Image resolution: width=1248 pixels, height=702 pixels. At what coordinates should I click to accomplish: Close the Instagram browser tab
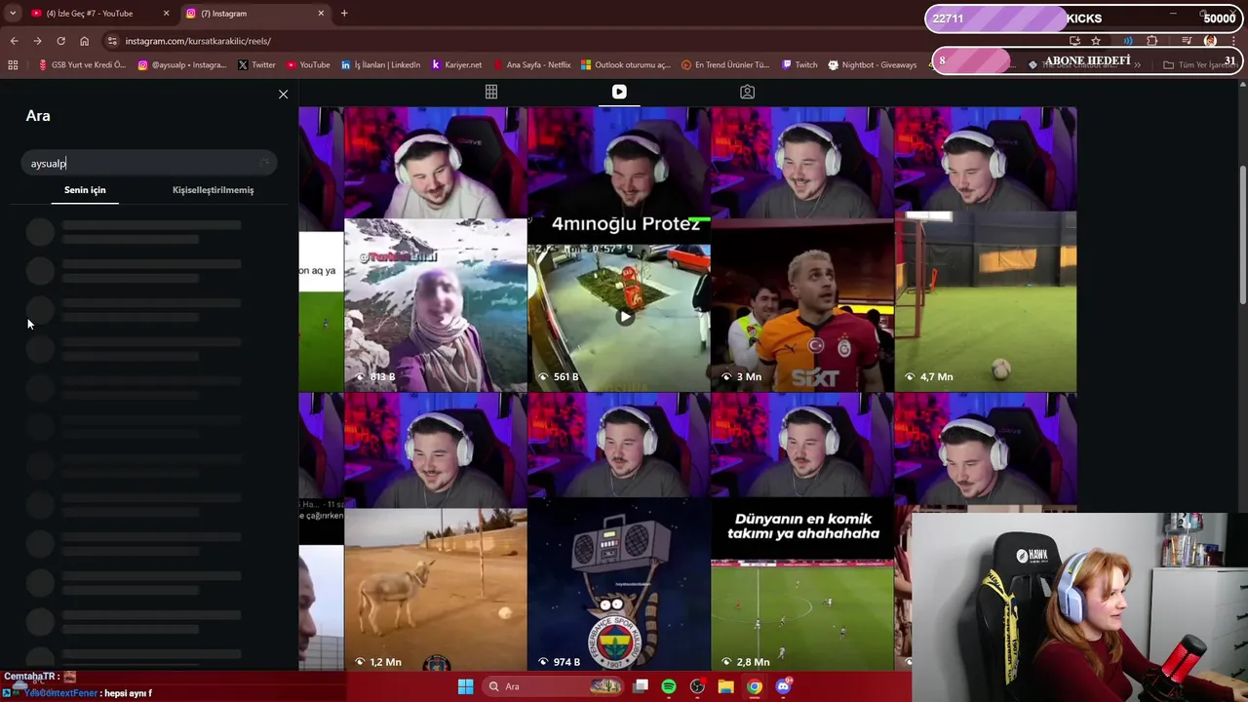[x=321, y=14]
